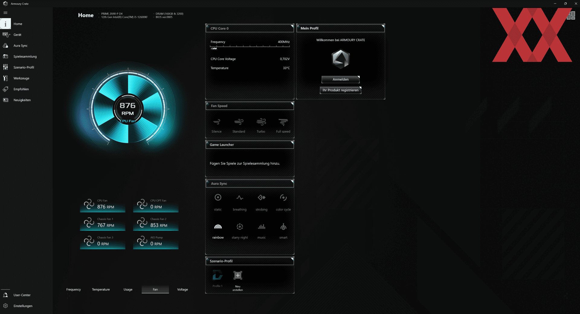The height and width of the screenshot is (314, 580).
Task: Click the "400MHz" frequency value
Action: point(284,42)
